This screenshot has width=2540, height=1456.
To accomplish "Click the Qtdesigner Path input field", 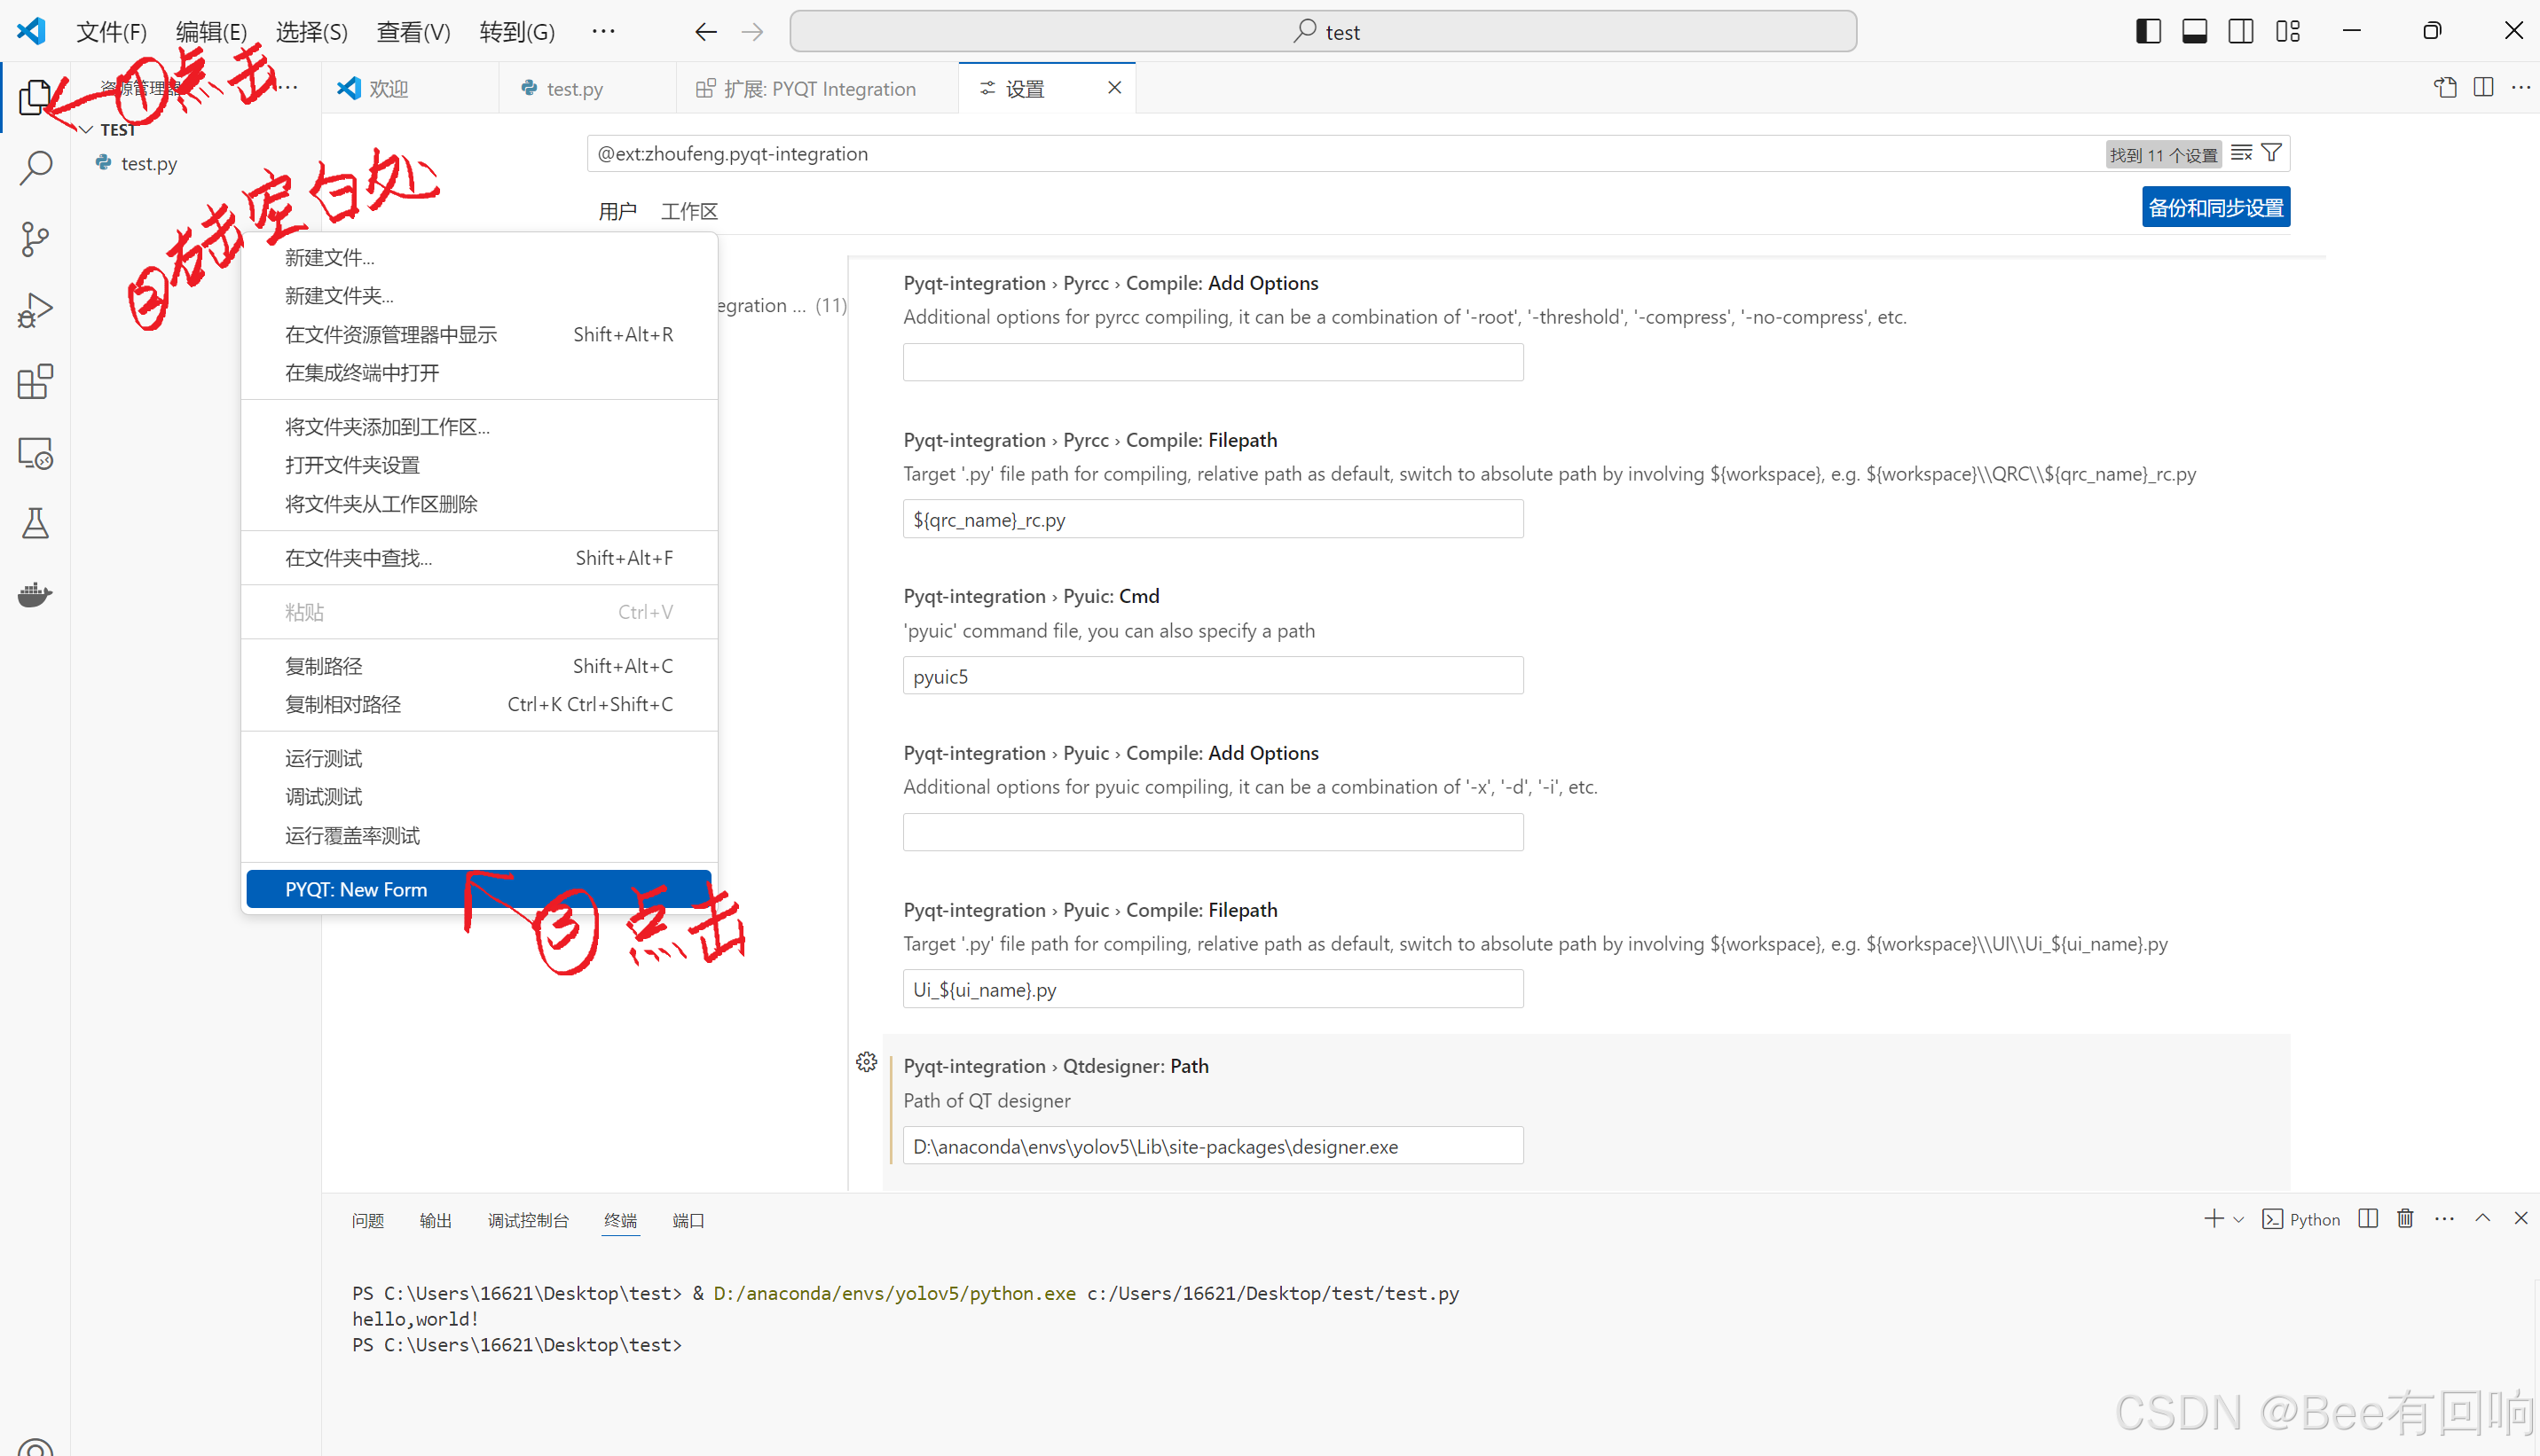I will [x=1212, y=1146].
